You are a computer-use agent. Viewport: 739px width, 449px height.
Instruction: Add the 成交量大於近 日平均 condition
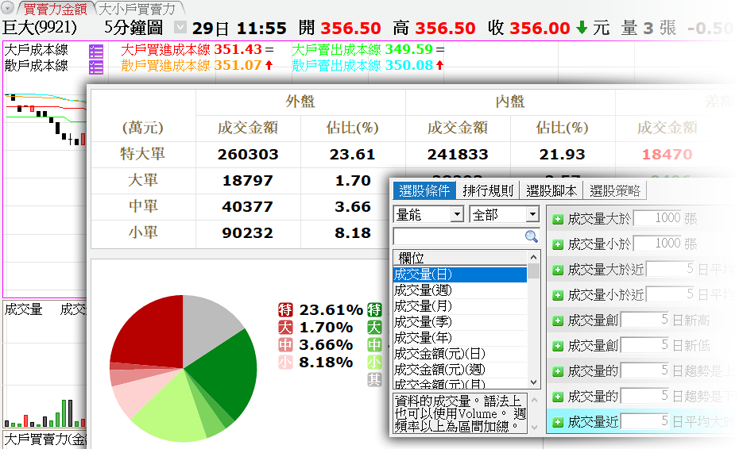coord(558,271)
